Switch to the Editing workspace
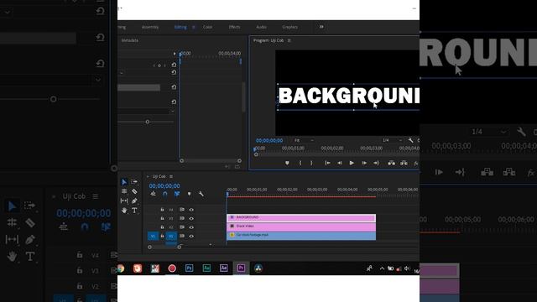 [180, 27]
